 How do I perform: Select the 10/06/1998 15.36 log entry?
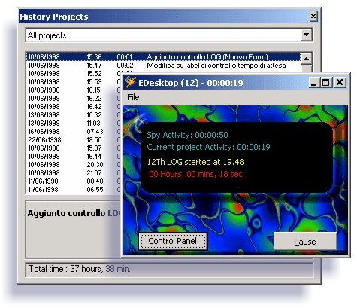(x=163, y=57)
